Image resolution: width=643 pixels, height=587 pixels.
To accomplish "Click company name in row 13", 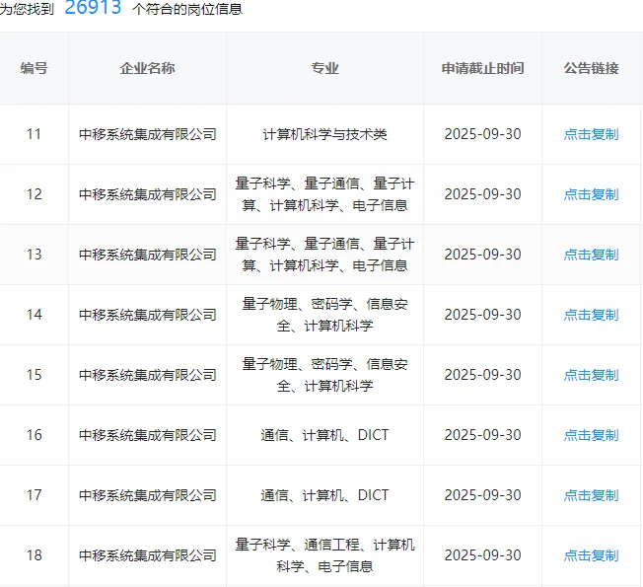I will click(148, 255).
